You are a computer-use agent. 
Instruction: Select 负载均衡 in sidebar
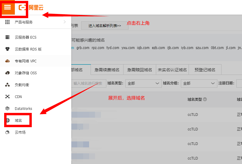[x=36, y=85]
